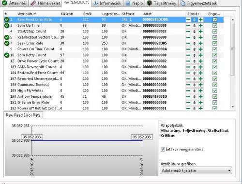Toggle enable checkbox for Reallocated Sectors Count
242x184 pixels.
pos(215,37)
